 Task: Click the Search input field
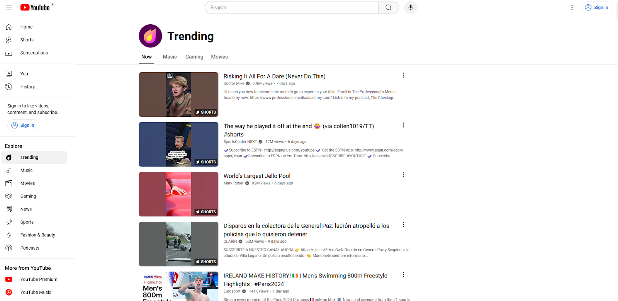pos(292,7)
